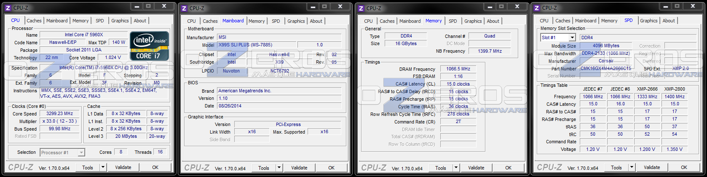Open SPD tab in the CPU tab window
The image size is (707, 177).
point(100,21)
